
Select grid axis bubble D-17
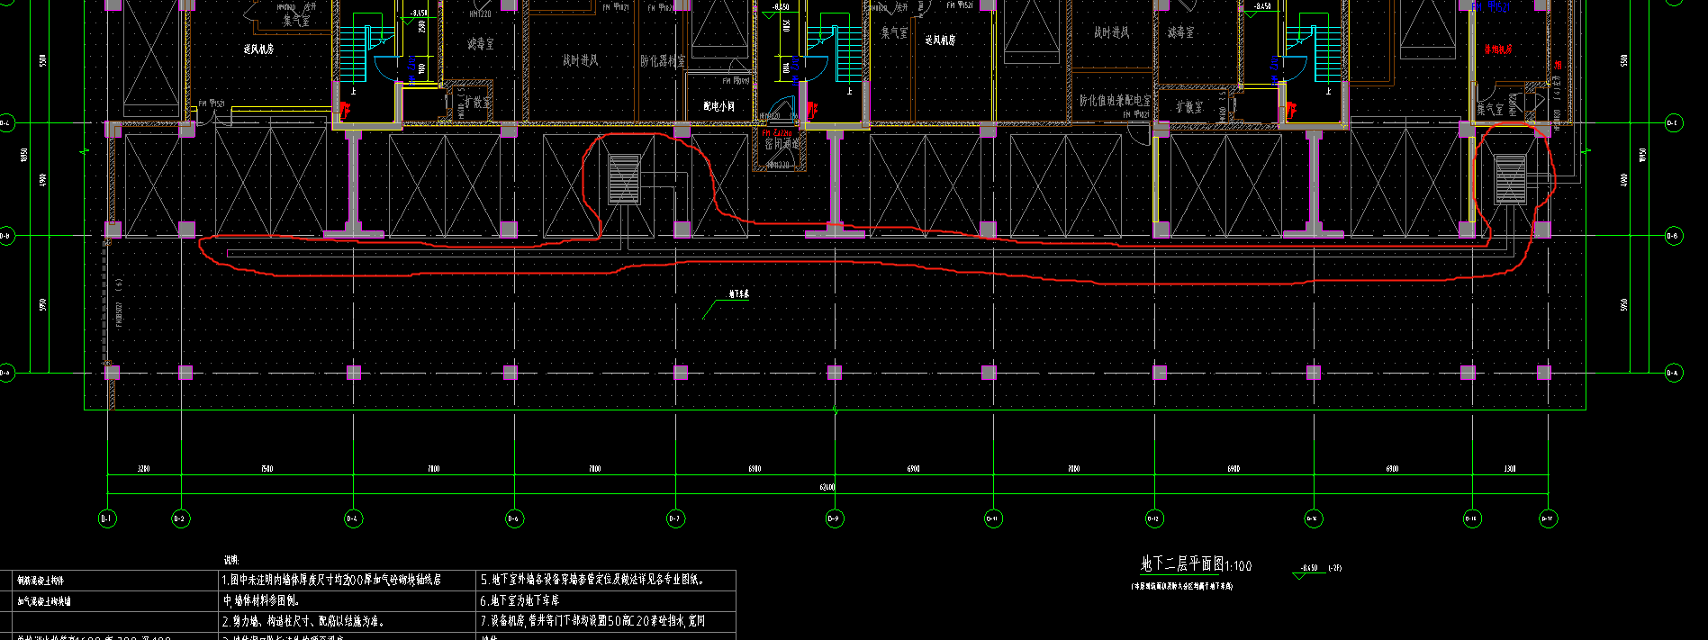pyautogui.click(x=1547, y=518)
